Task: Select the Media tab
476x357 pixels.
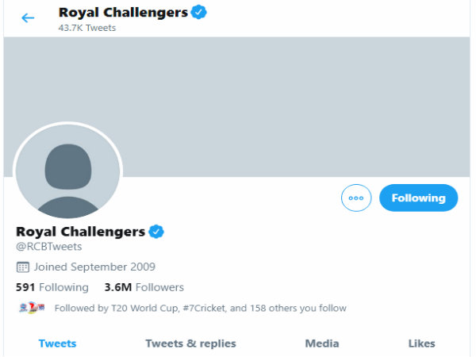Action: tap(322, 344)
